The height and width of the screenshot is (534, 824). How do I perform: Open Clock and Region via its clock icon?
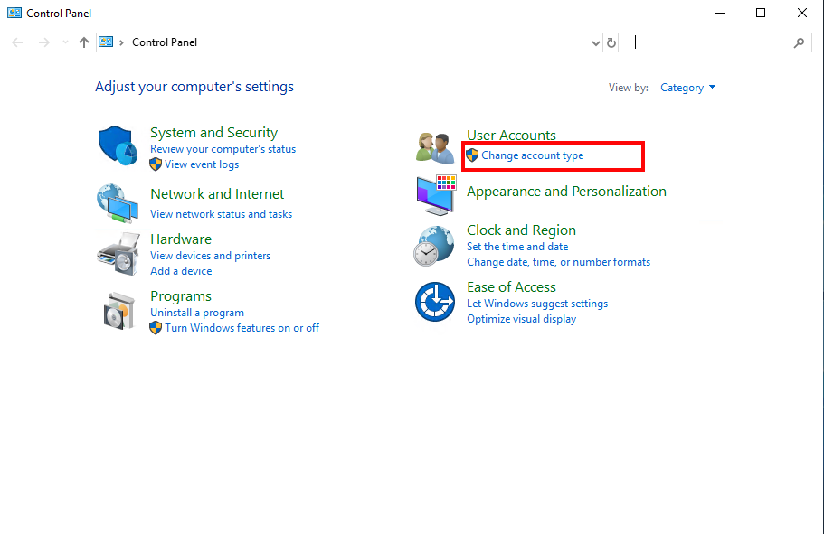tap(435, 245)
